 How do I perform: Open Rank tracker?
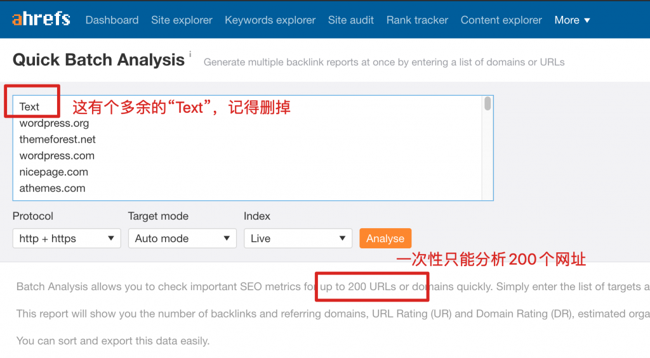tap(417, 20)
